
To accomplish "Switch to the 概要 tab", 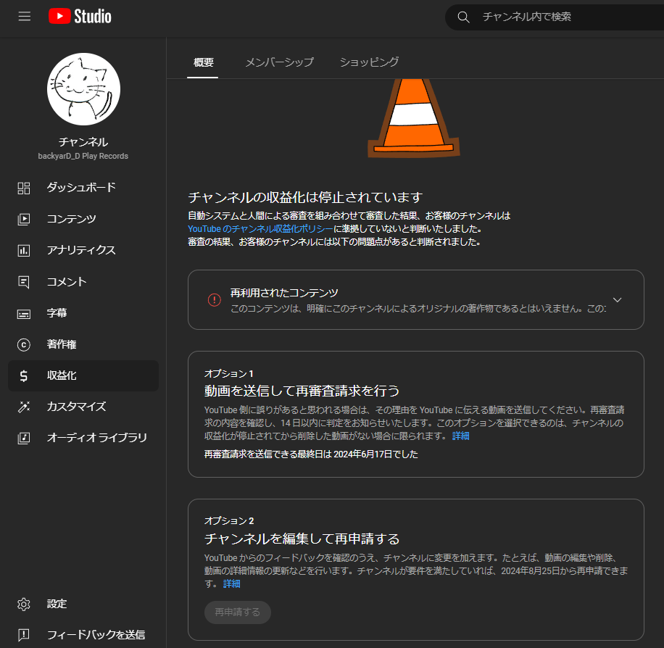I will 203,62.
